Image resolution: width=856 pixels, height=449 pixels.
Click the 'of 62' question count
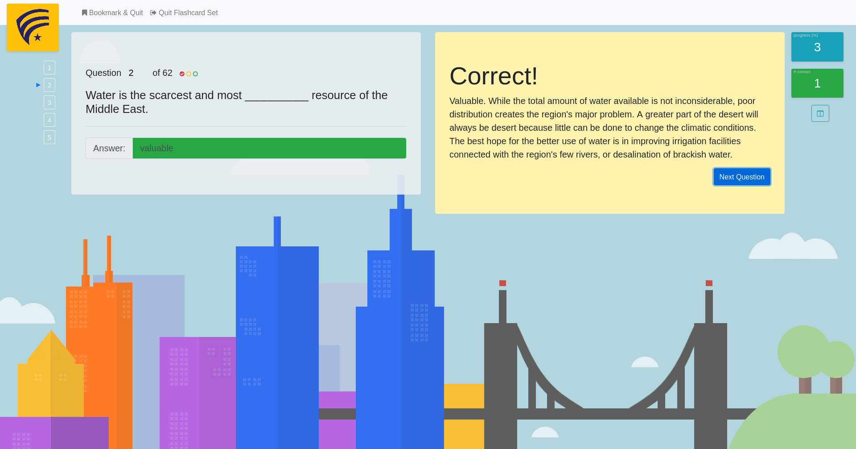(x=162, y=73)
